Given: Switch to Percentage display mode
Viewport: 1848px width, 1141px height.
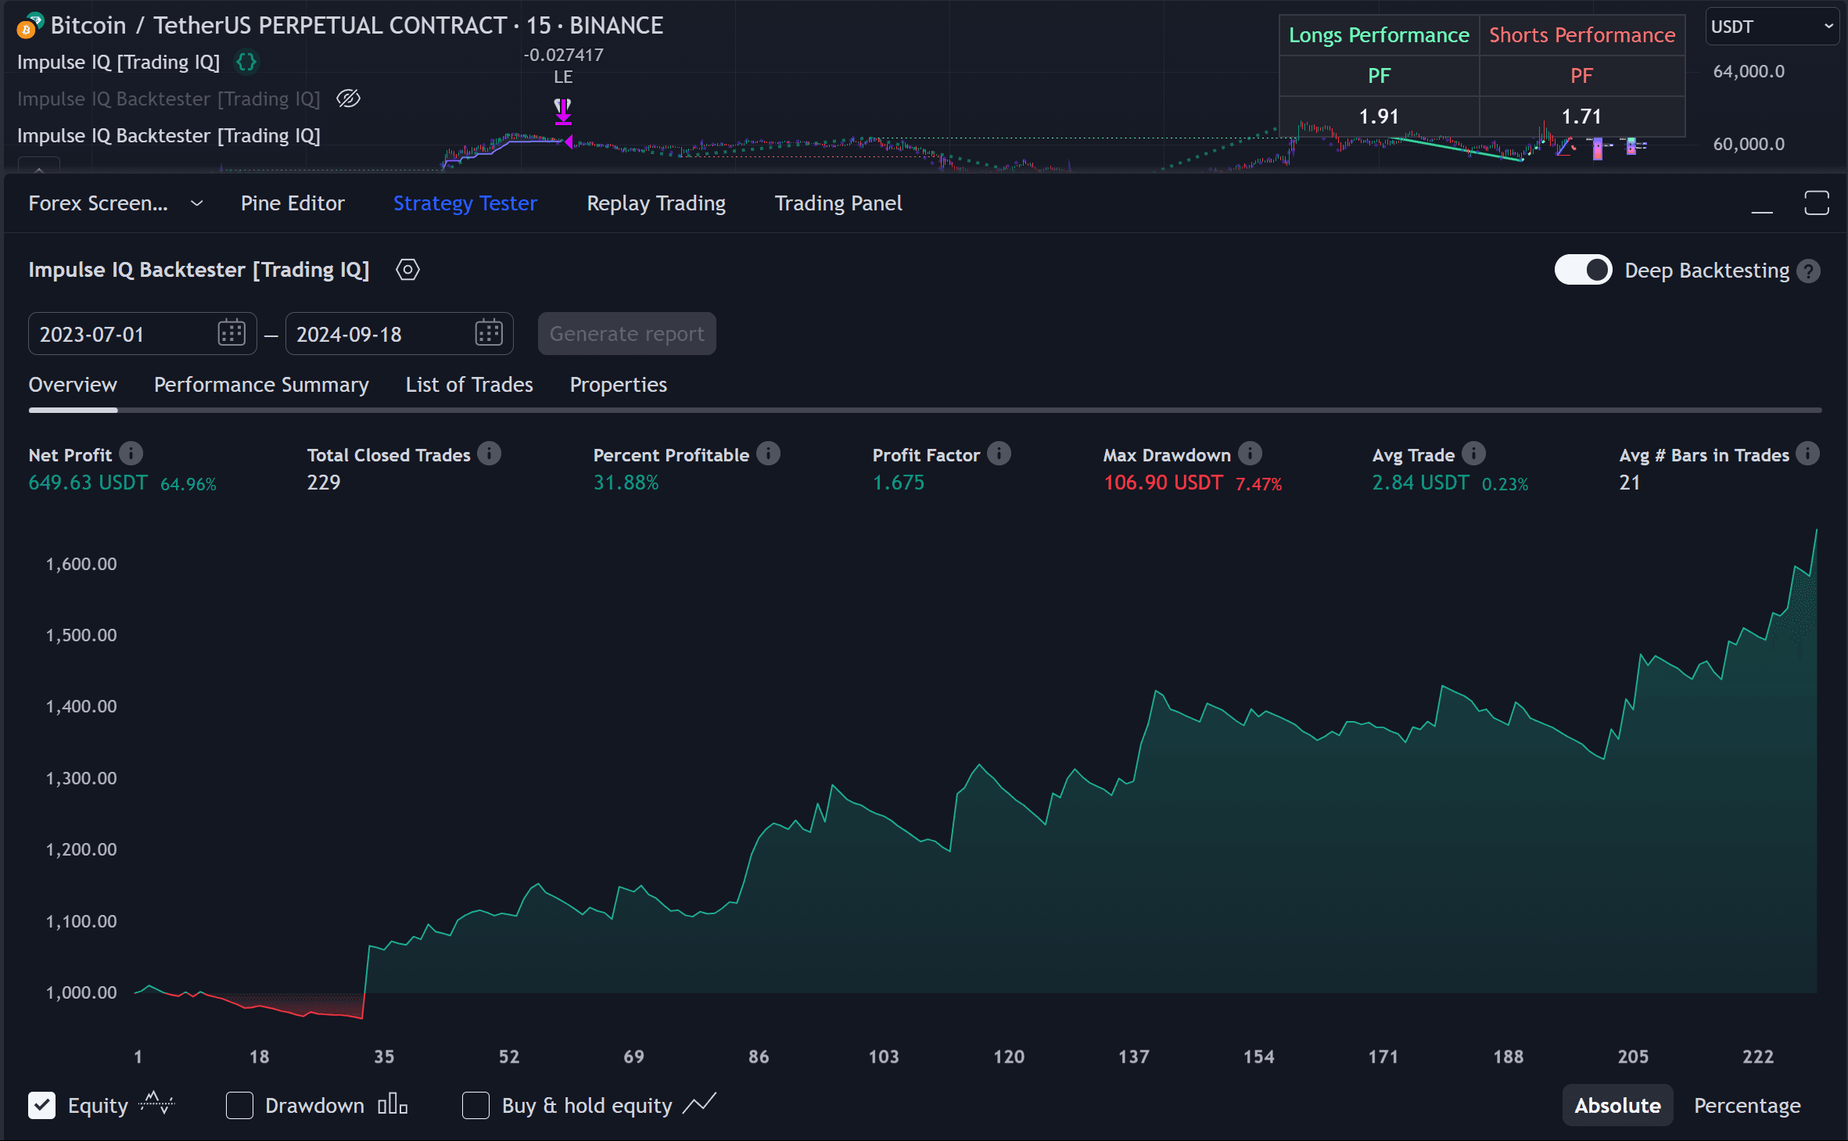Looking at the screenshot, I should 1747,1105.
